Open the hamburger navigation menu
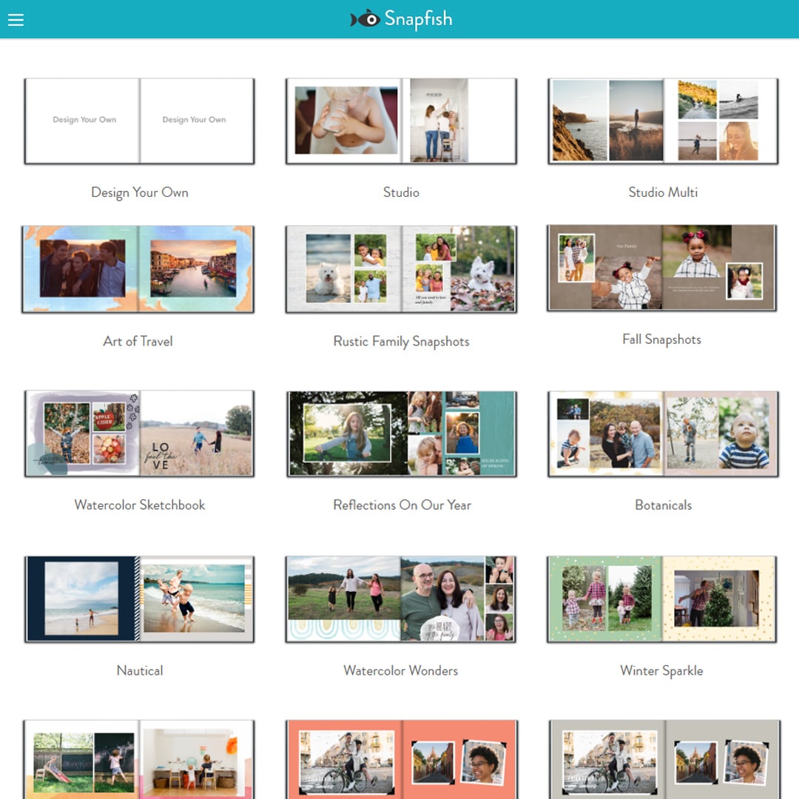Viewport: 799px width, 799px height. (x=16, y=20)
